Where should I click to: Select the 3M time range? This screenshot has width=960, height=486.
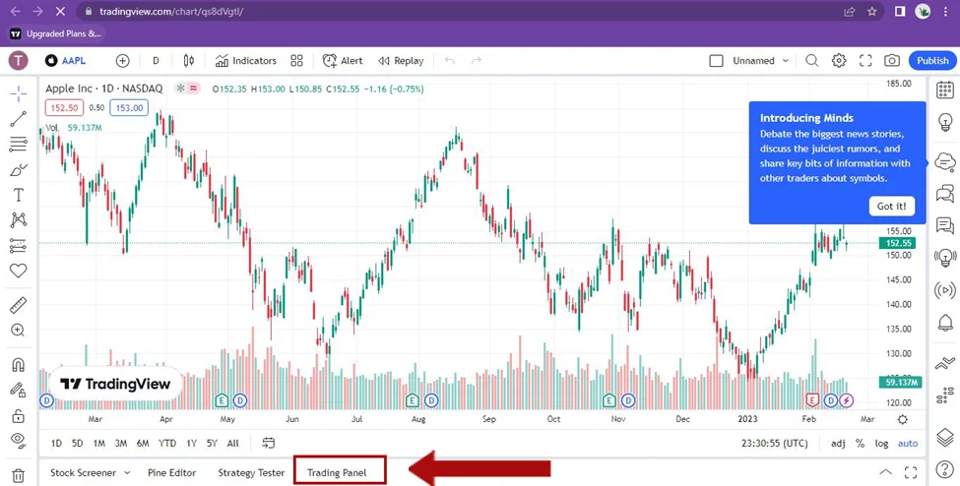point(121,443)
